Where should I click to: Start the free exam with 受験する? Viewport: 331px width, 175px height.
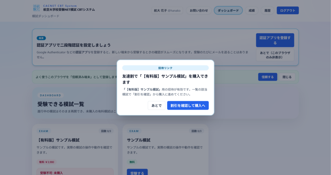137,172
